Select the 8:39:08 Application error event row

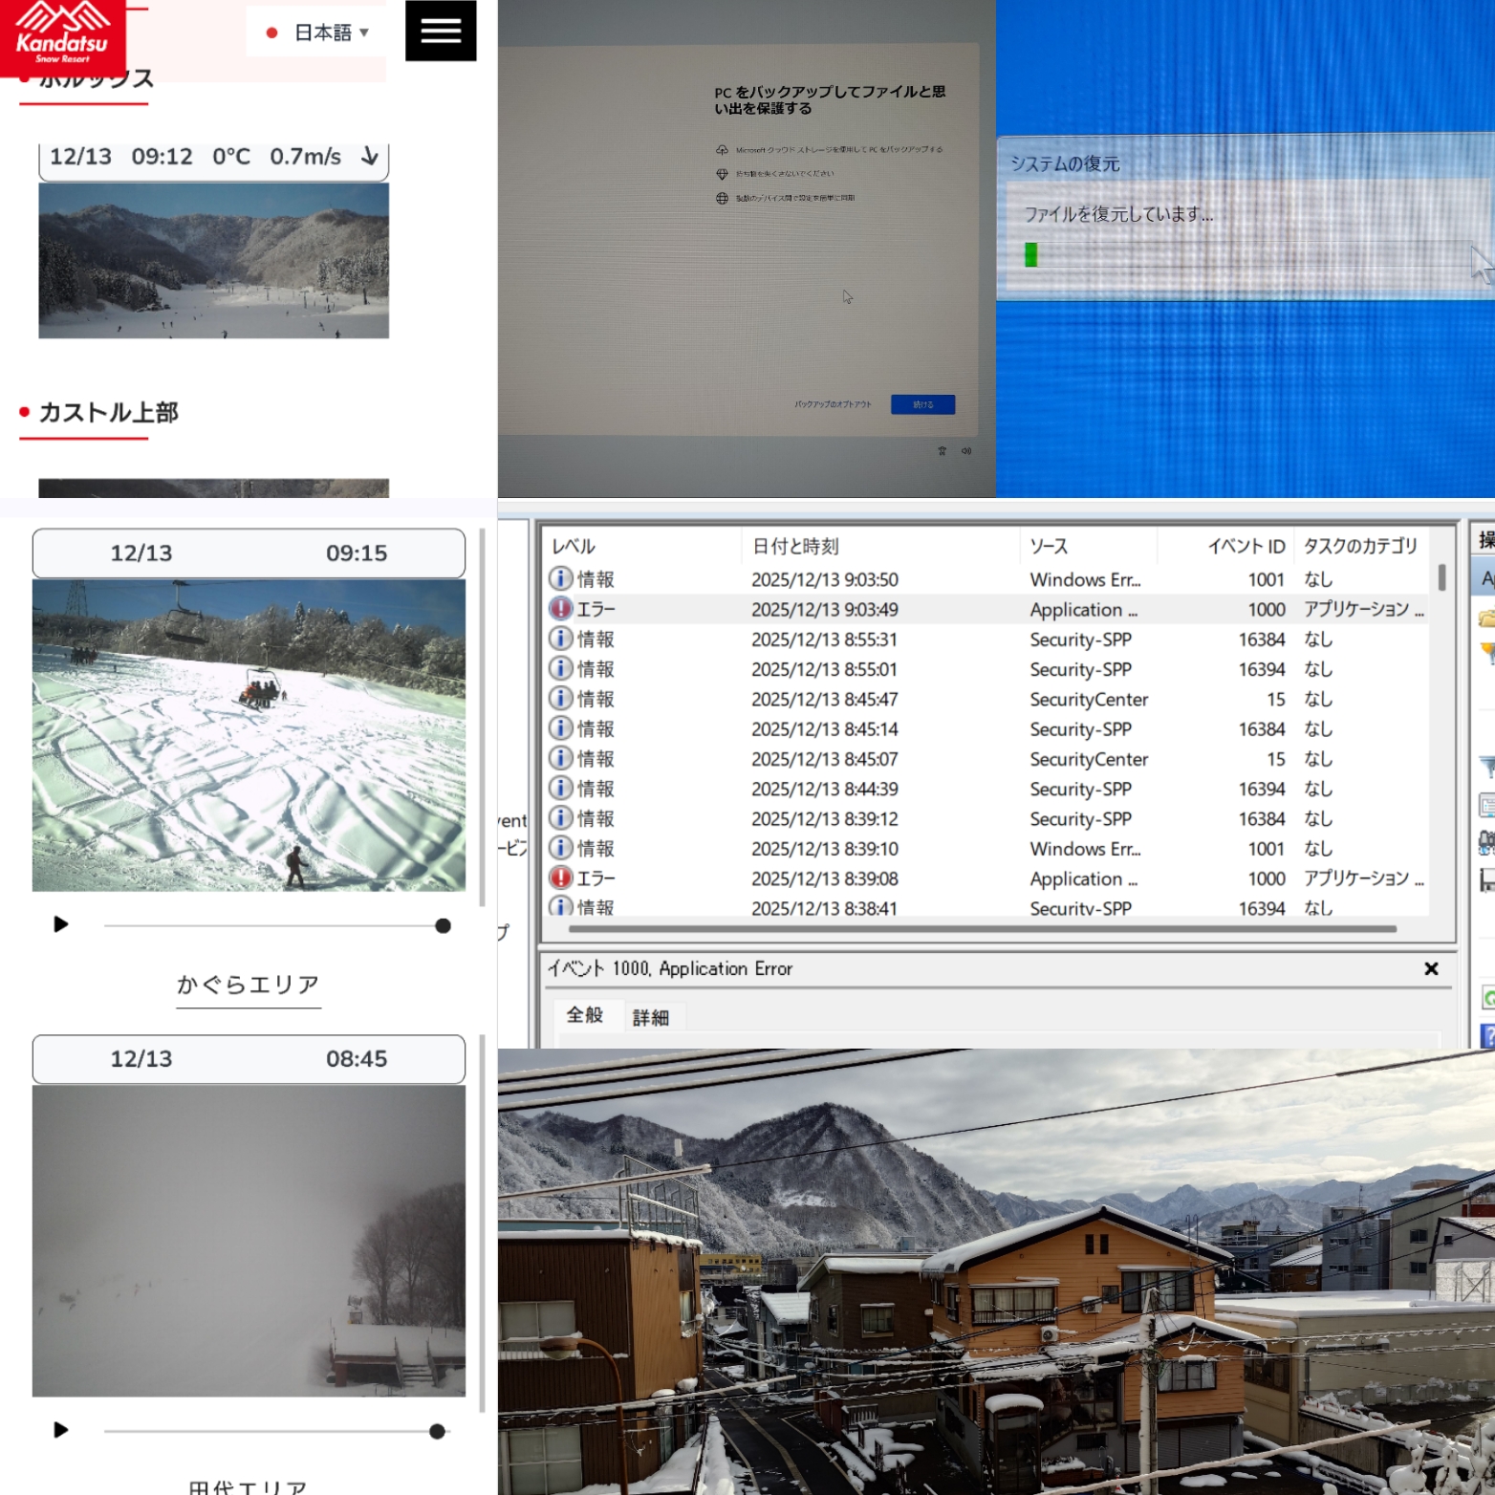824,878
